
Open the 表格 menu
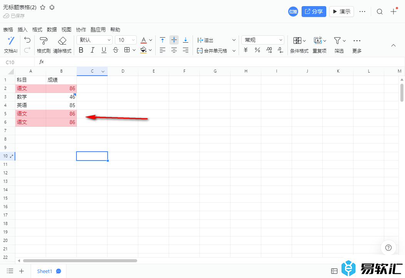pos(8,30)
